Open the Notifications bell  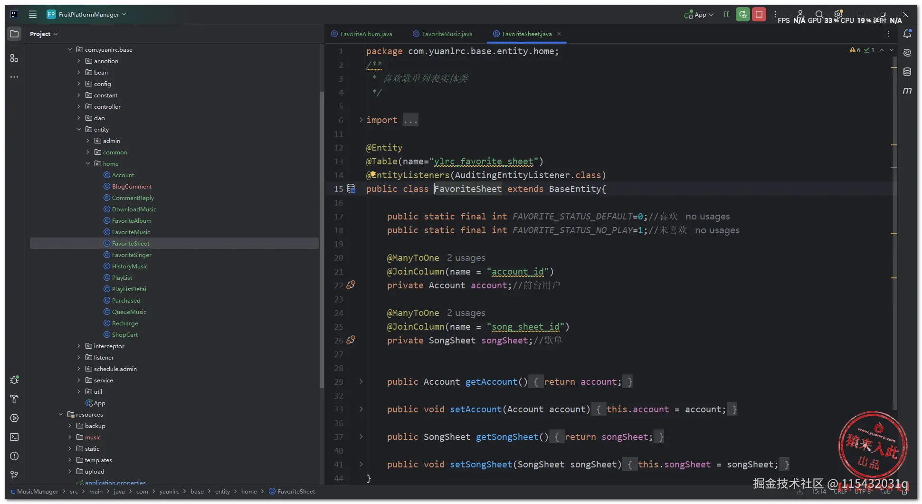(907, 34)
